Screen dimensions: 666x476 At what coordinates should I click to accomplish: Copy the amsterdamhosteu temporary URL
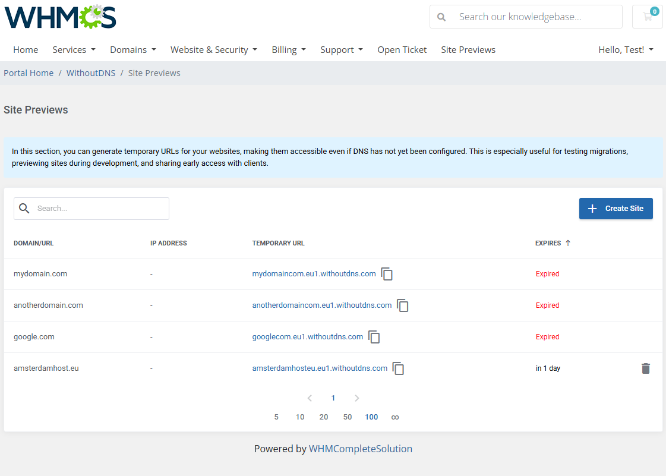tap(398, 368)
